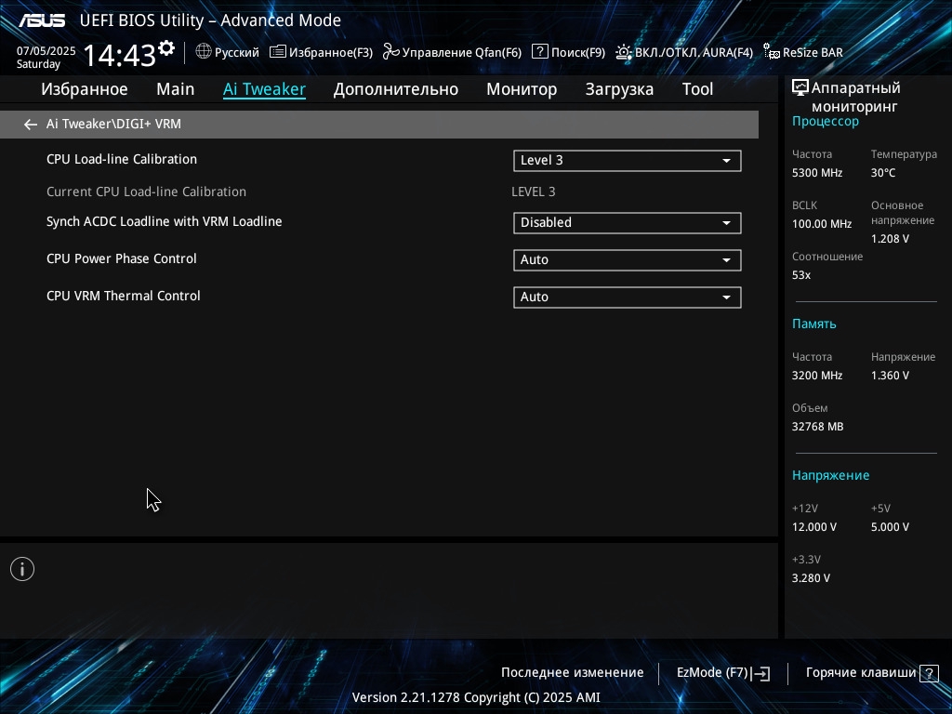The height and width of the screenshot is (714, 952).
Task: Click the LEVEL 3 current value
Action: pos(533,192)
